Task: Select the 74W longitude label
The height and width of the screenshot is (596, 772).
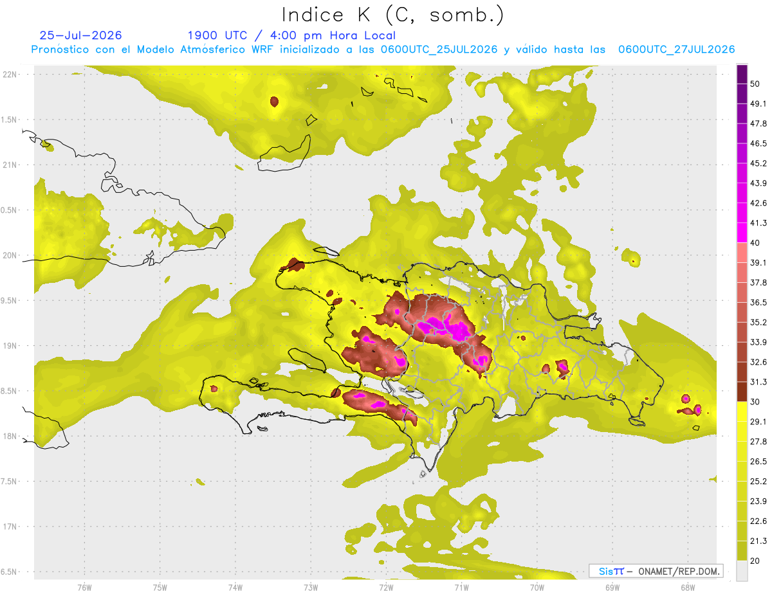Action: 235,587
